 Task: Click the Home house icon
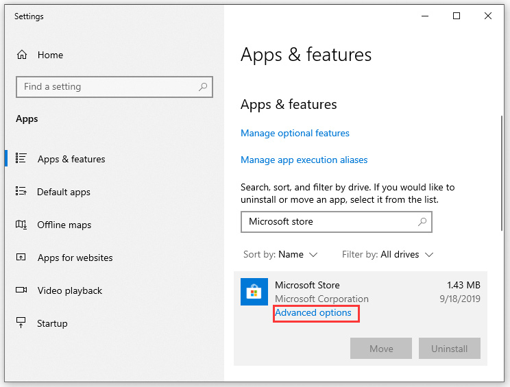(22, 55)
